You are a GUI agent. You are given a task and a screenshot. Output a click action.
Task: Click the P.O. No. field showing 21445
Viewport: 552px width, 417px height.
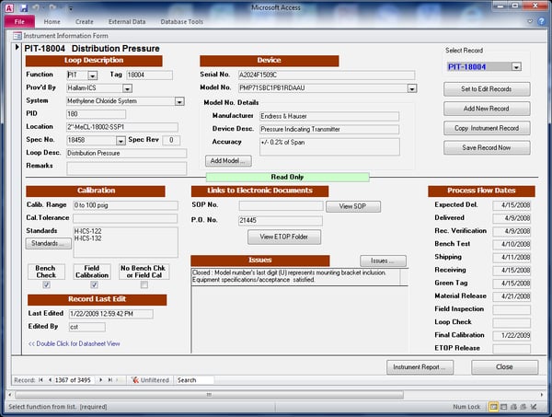tap(281, 221)
